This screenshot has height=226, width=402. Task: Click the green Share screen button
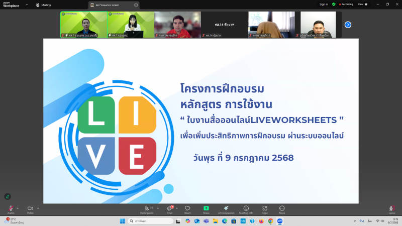206,208
